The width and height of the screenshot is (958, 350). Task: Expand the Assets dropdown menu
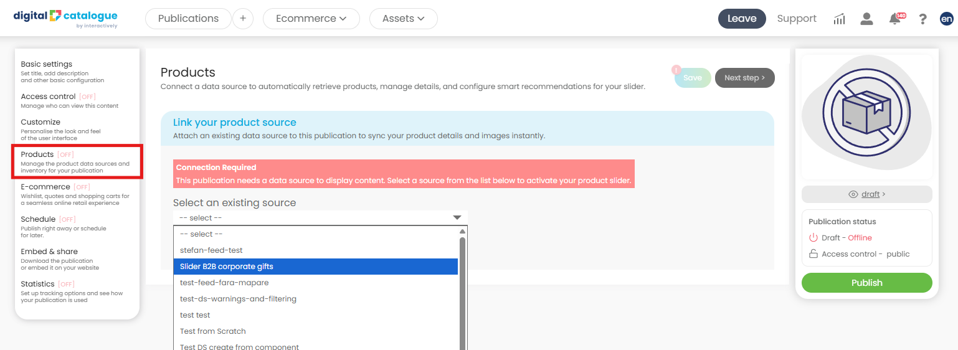[403, 19]
